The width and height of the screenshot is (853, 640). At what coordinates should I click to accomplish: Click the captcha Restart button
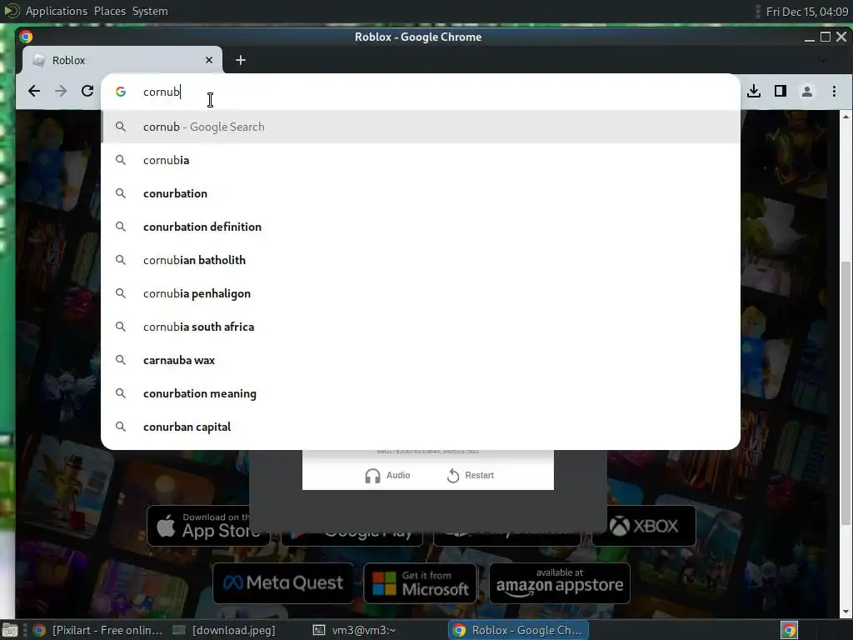click(x=471, y=476)
